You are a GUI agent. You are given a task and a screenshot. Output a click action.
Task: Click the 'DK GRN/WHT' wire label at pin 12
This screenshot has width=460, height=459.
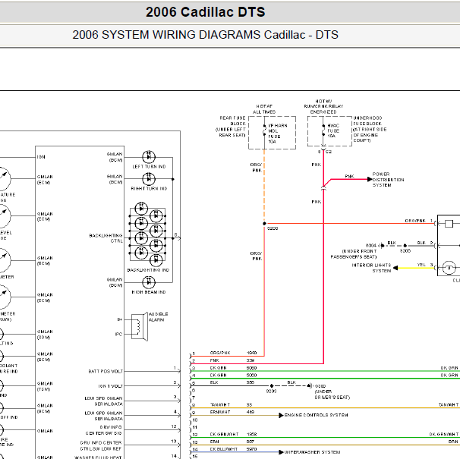click(x=224, y=435)
